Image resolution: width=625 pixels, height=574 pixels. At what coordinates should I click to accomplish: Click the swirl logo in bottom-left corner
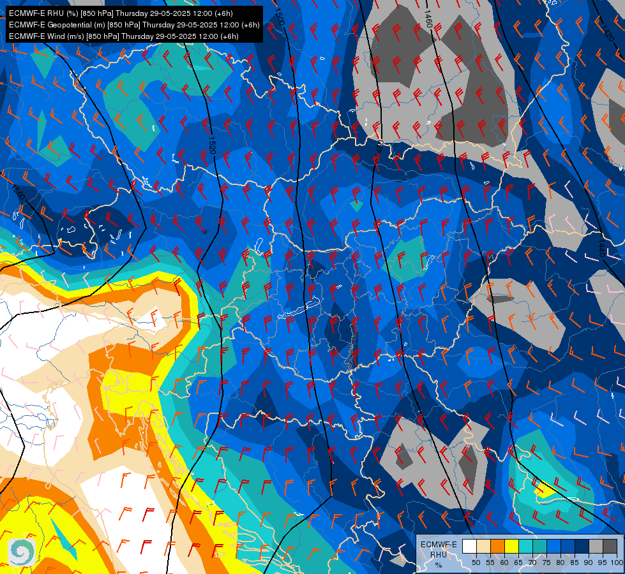click(22, 552)
